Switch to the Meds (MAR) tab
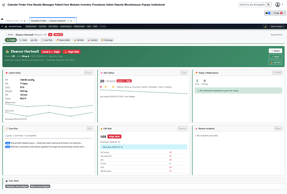 point(64,40)
